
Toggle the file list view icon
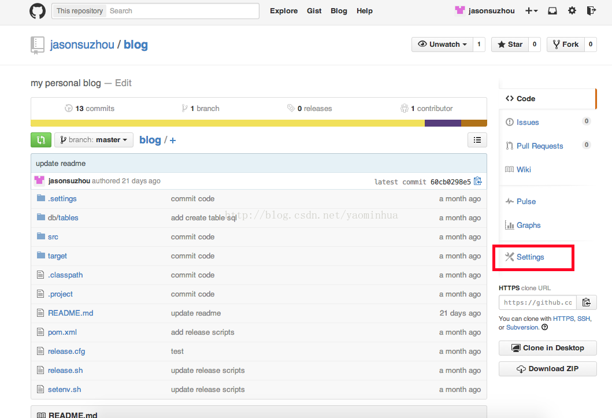pyautogui.click(x=477, y=140)
